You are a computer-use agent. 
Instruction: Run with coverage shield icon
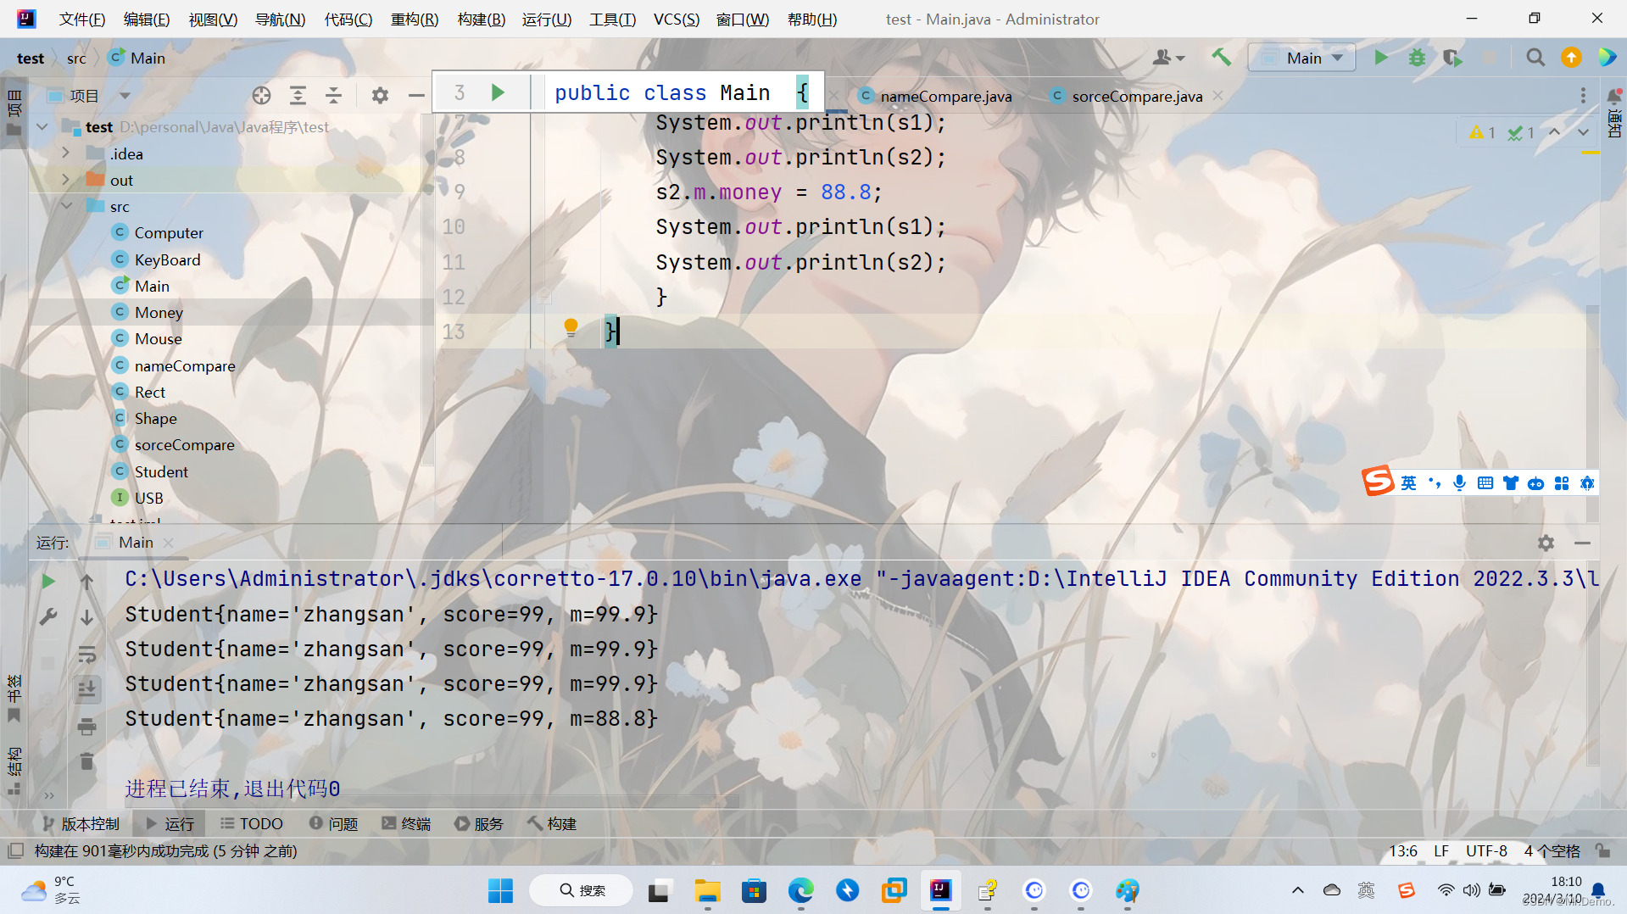pos(1452,58)
